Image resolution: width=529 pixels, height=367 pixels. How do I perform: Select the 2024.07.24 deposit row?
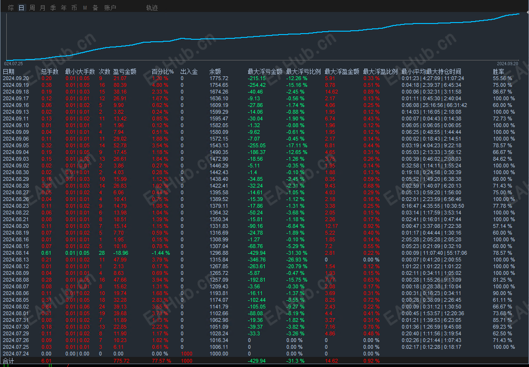click(264, 354)
